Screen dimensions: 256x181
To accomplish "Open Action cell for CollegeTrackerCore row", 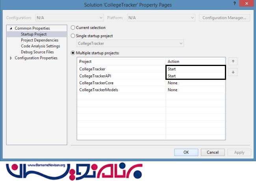I will pos(196,83).
